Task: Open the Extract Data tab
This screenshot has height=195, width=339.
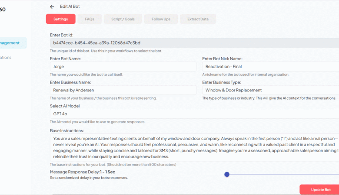Action: pos(198,19)
